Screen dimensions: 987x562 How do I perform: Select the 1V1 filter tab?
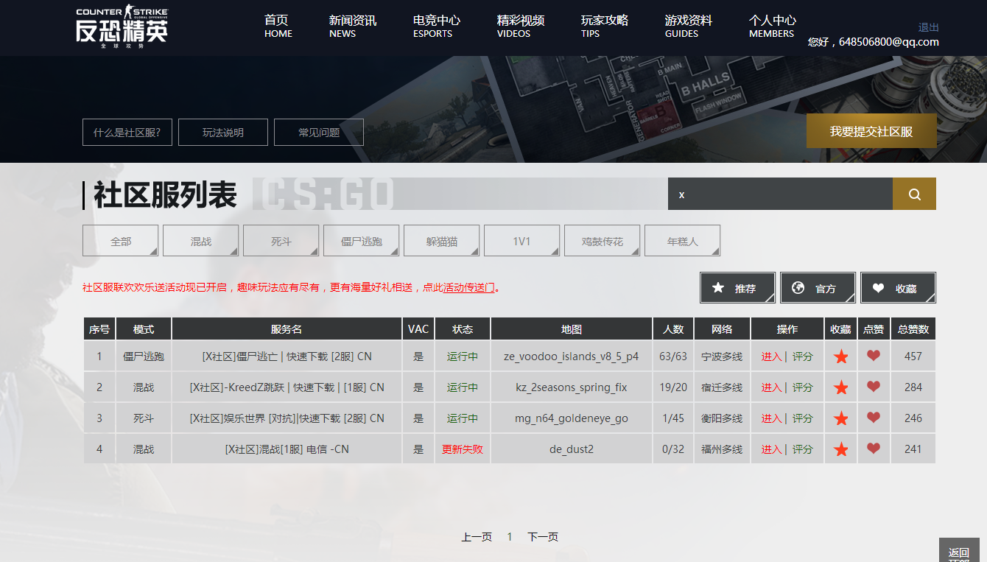(x=521, y=240)
